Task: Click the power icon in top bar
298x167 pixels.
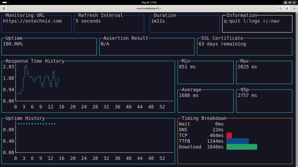Action: (x=294, y=2)
